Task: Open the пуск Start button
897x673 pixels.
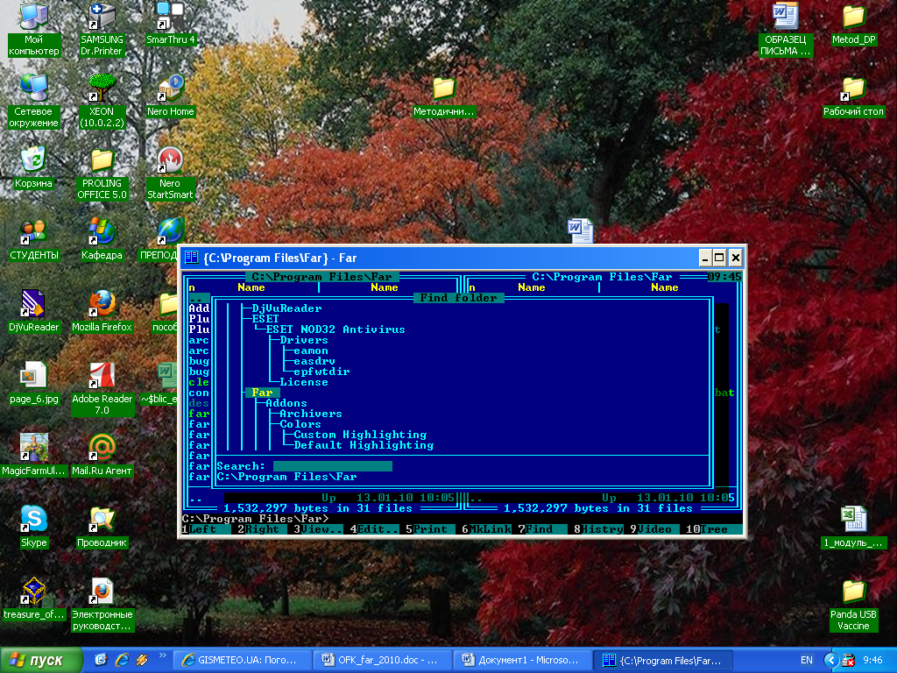Action: pos(41,660)
